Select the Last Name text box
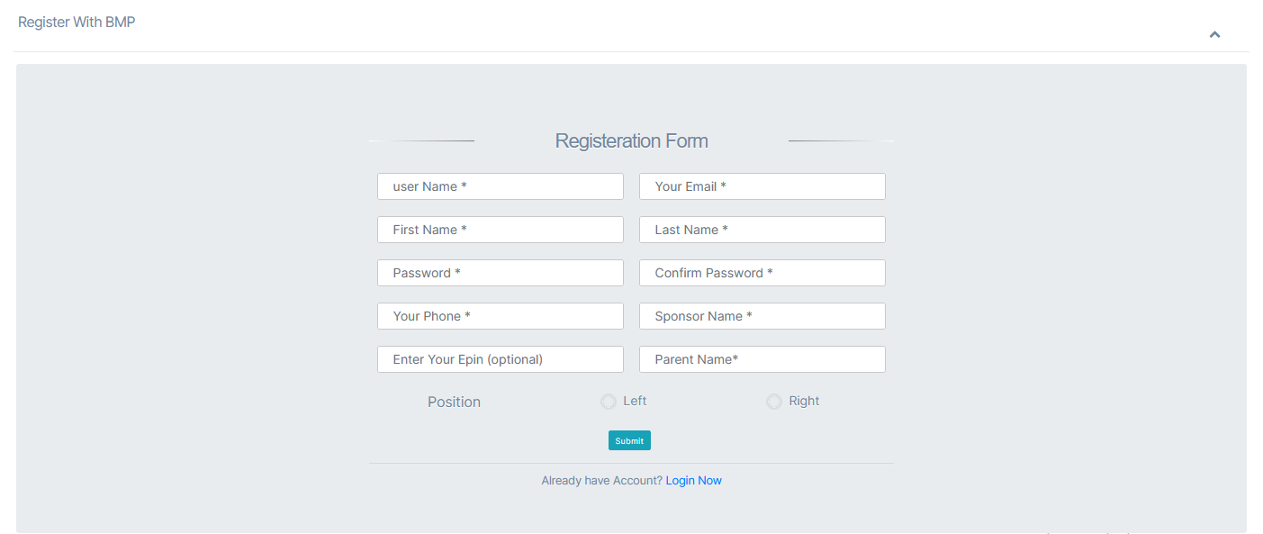 tap(762, 230)
